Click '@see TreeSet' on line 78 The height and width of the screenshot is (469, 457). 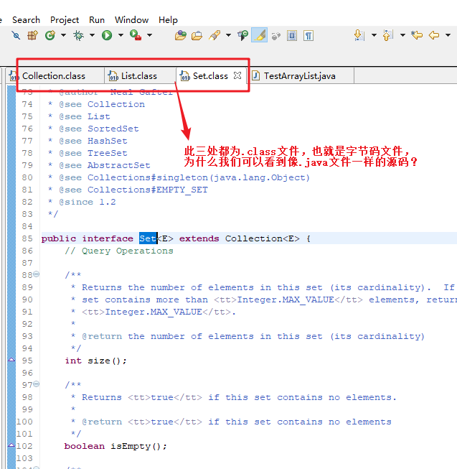click(93, 153)
